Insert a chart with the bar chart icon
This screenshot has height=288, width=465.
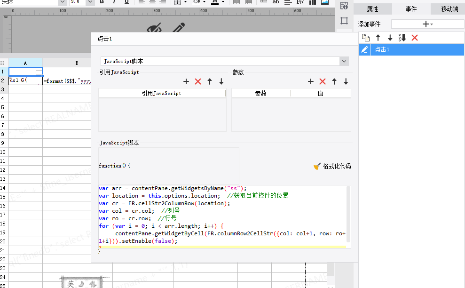(313, 2)
